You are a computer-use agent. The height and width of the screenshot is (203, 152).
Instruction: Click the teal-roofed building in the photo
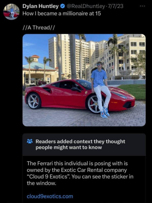click(39, 70)
